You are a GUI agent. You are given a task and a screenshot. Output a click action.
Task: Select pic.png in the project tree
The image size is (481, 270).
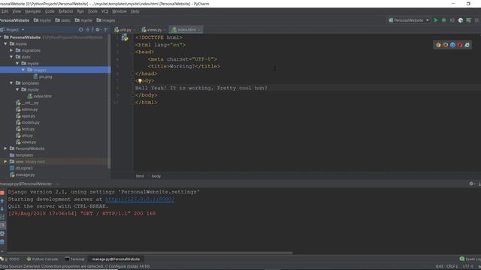tap(43, 76)
